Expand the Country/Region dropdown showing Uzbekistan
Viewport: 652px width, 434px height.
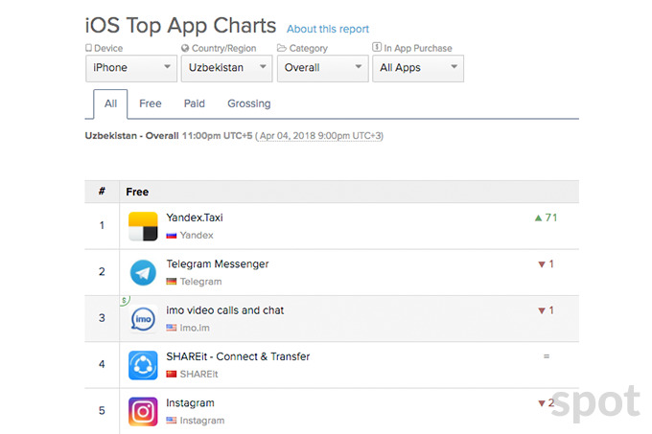(x=224, y=68)
